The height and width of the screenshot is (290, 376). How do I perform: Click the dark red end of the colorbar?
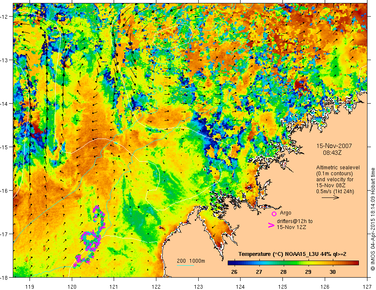(356, 263)
